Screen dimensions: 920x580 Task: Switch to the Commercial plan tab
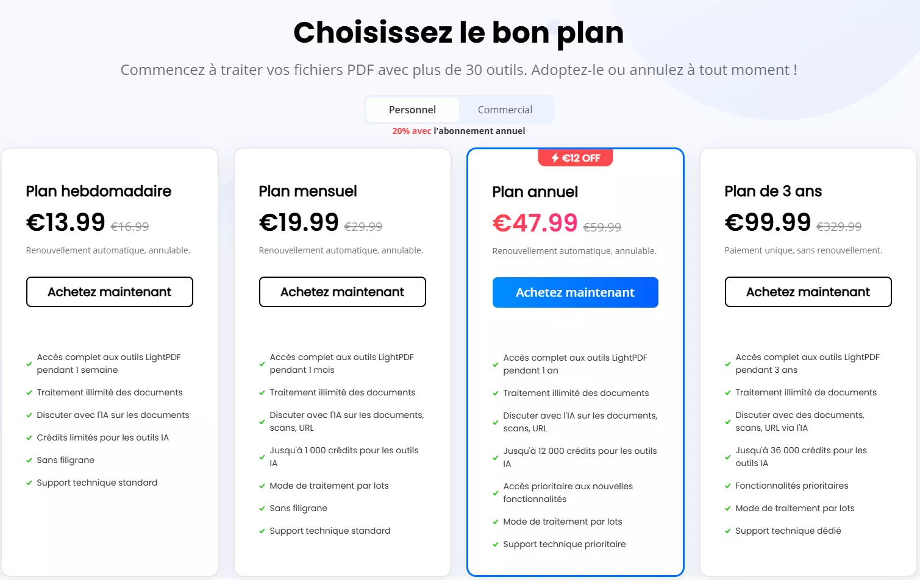coord(505,110)
